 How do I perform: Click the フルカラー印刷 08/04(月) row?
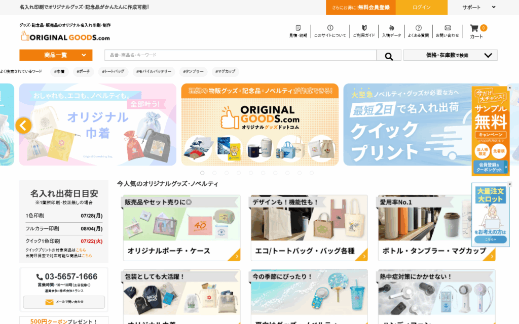(64, 228)
